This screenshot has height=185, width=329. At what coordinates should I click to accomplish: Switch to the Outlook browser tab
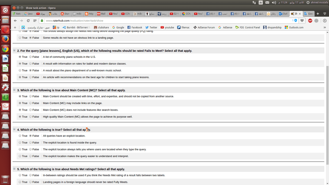click(283, 13)
